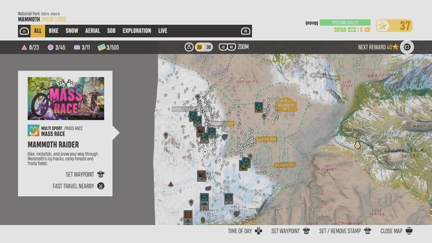Screen dimensions: 432x243
Task: Click the Multi Sport Mass Race icon
Action: (x=34, y=130)
